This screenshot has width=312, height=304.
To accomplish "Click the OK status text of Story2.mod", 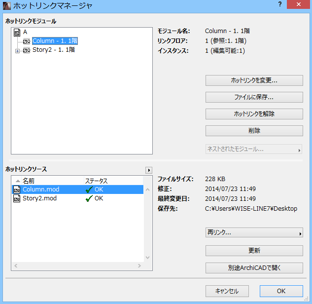I will click(99, 198).
